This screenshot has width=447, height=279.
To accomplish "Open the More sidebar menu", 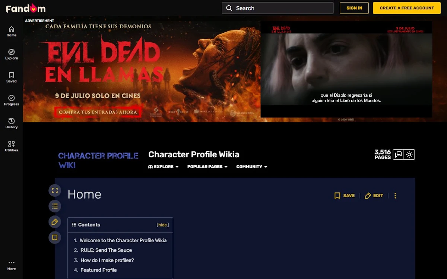I will coord(12,265).
